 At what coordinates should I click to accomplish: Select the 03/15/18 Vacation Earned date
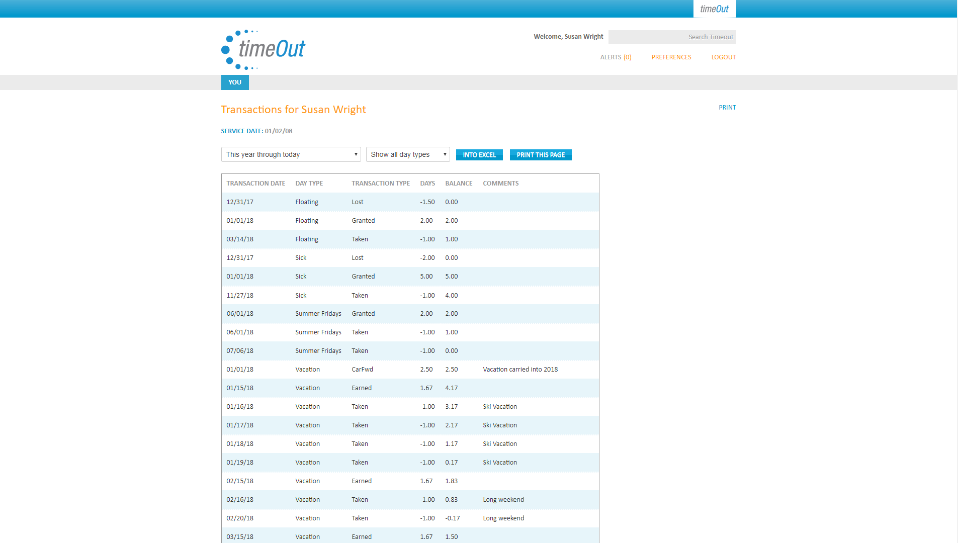(240, 537)
